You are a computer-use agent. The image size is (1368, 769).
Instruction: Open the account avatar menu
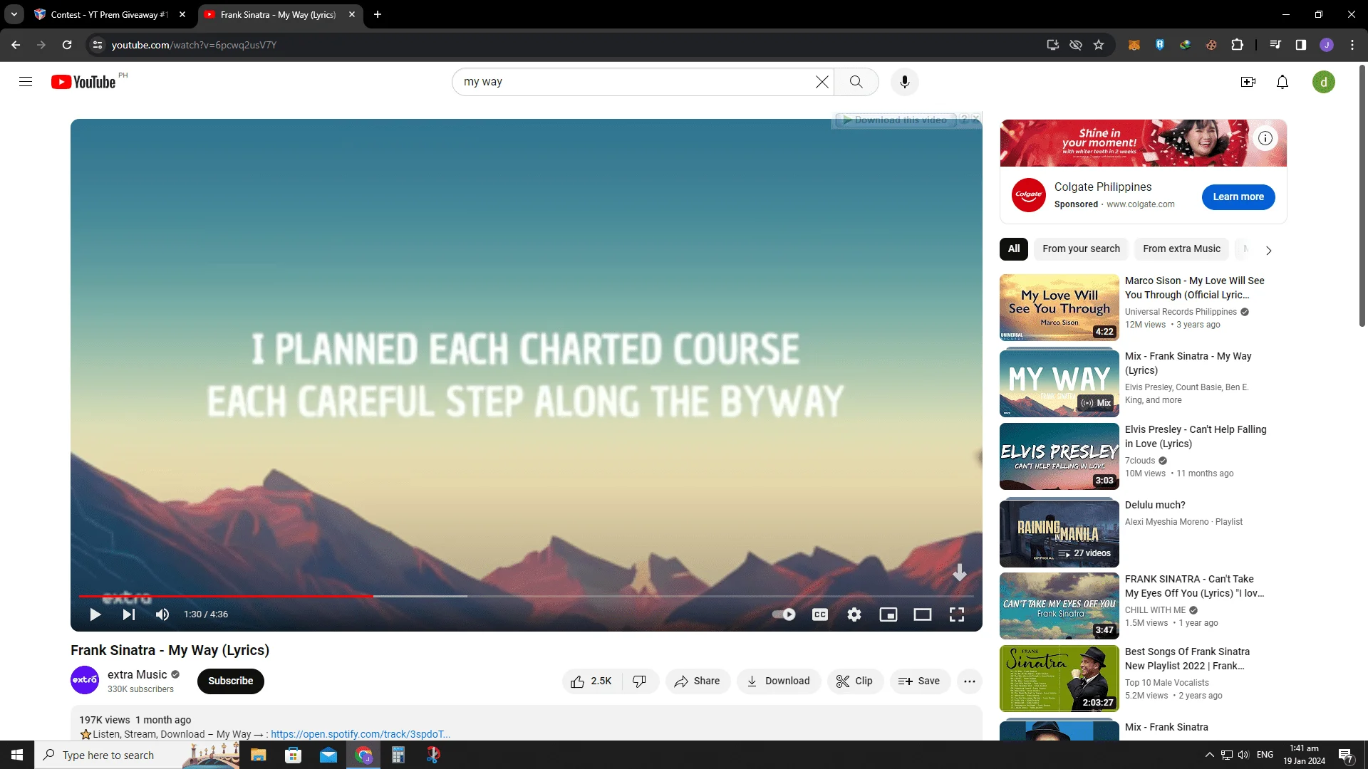[x=1324, y=82]
